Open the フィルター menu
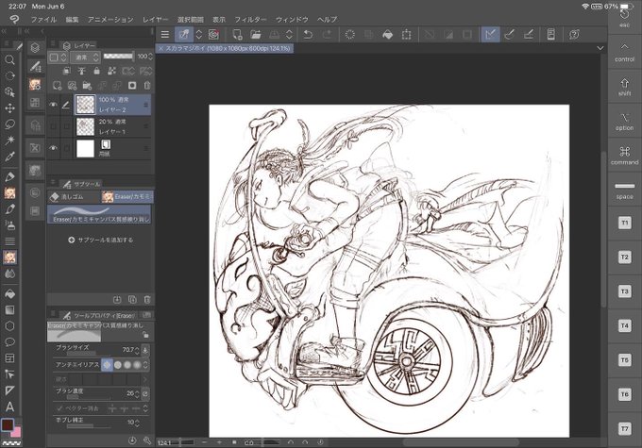 (250, 20)
